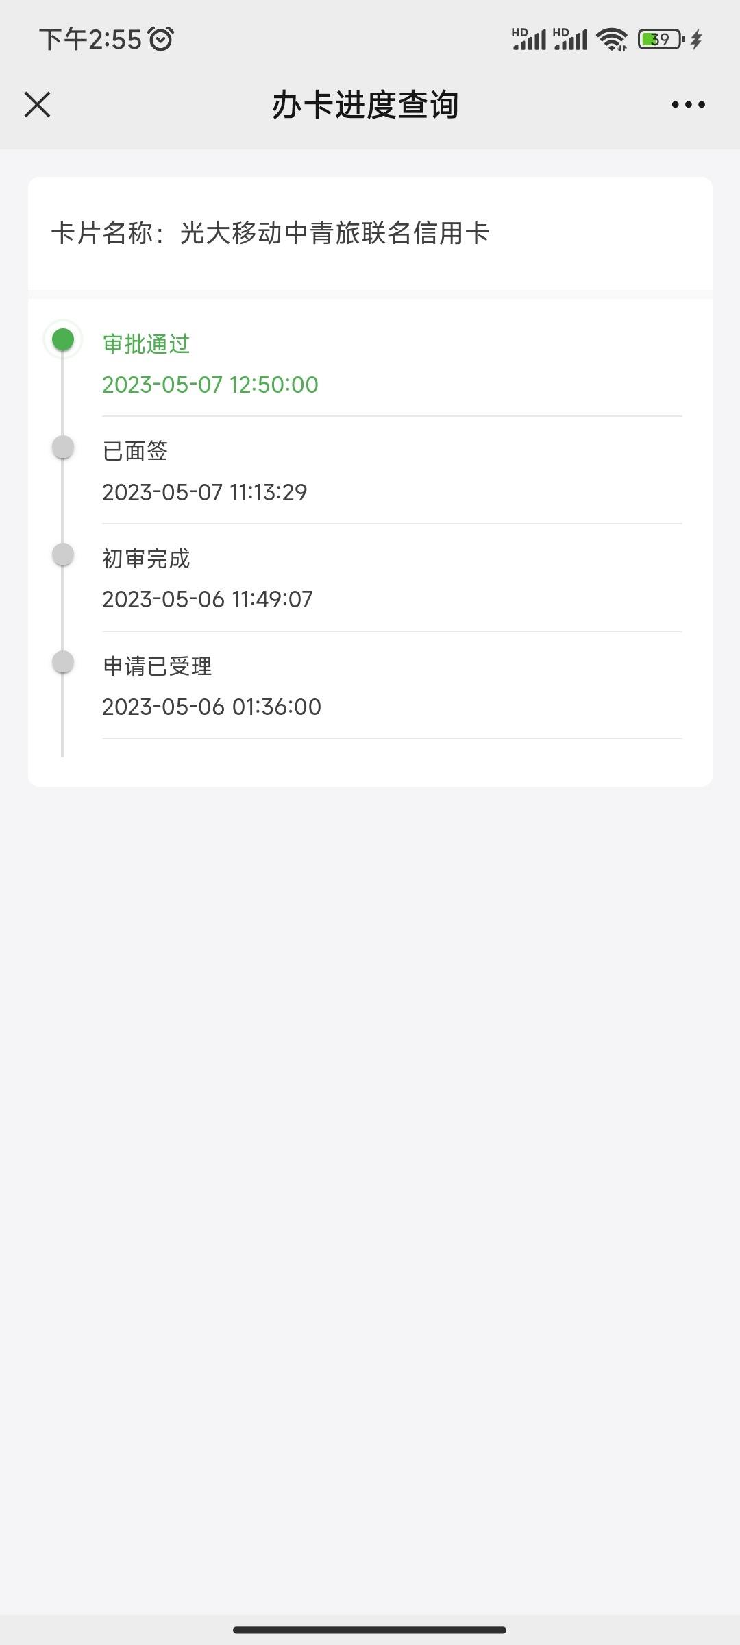Tap the 2023-05-07 12:50:00 approval timestamp
The width and height of the screenshot is (740, 1645).
(210, 385)
